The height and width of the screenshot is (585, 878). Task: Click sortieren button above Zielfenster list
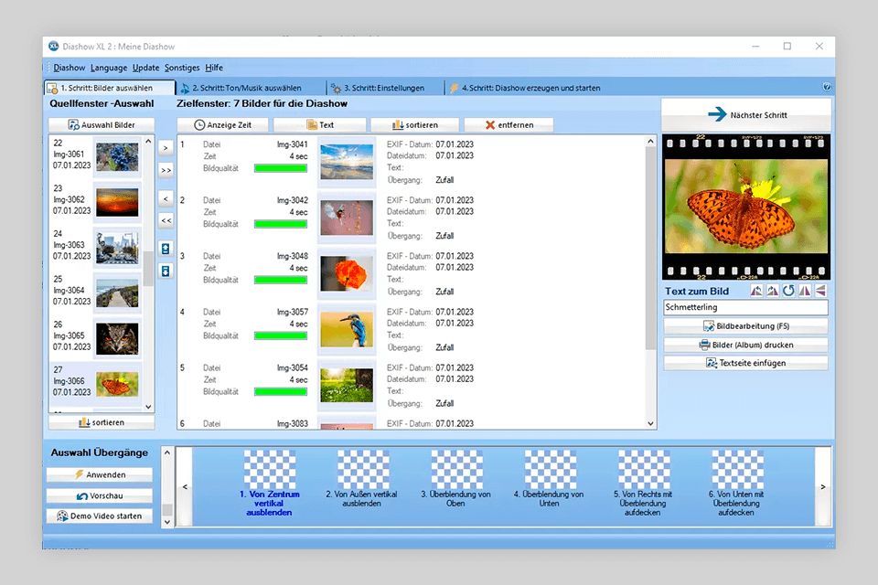[x=415, y=125]
